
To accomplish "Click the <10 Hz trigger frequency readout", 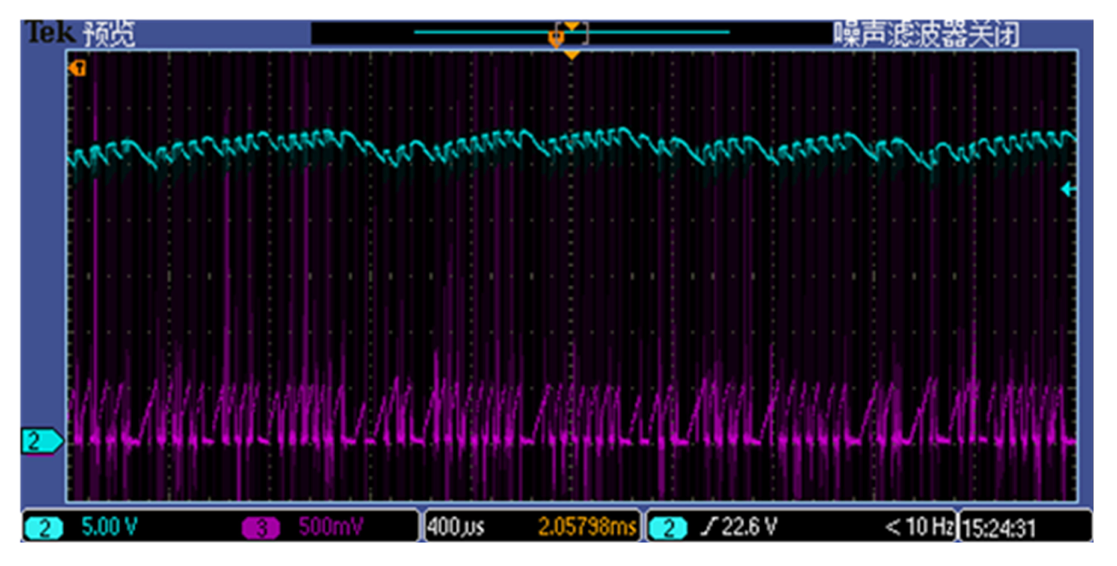I will [x=919, y=527].
